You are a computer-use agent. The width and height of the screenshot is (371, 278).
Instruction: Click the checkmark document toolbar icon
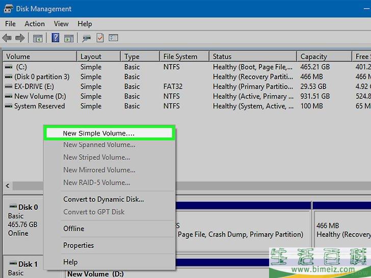pos(100,38)
